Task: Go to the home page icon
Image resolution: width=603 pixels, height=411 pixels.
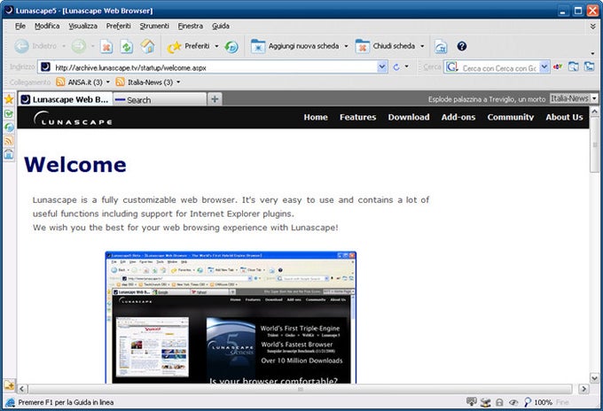Action: (148, 46)
